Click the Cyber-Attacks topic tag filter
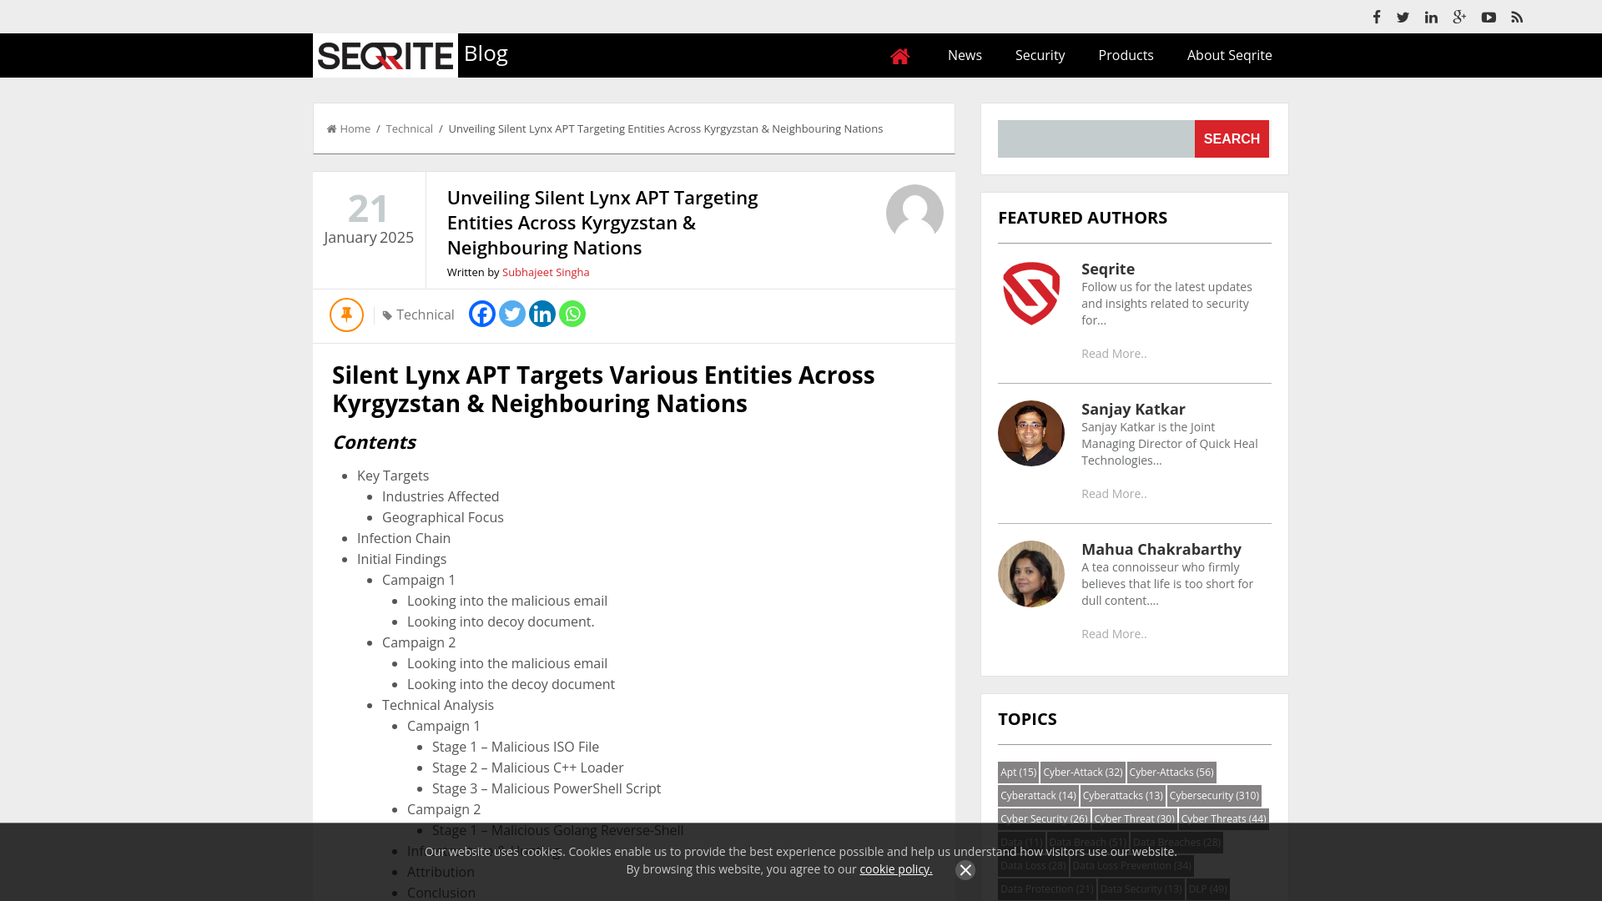1602x901 pixels. [x=1171, y=771]
